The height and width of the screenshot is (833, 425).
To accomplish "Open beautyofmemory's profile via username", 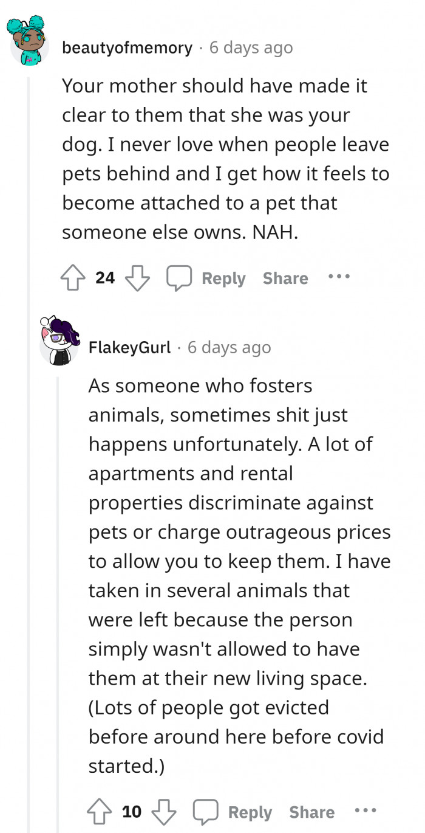I will (x=127, y=47).
